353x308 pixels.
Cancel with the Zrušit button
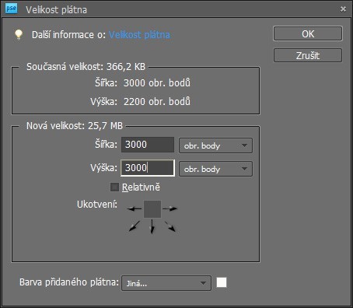[x=308, y=55]
